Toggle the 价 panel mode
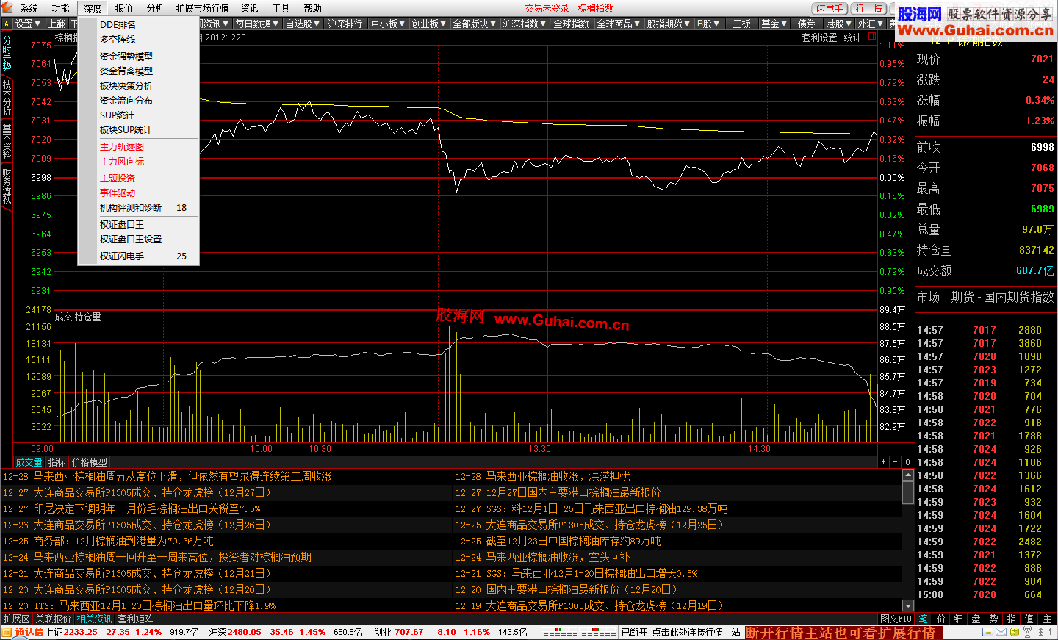 click(941, 619)
